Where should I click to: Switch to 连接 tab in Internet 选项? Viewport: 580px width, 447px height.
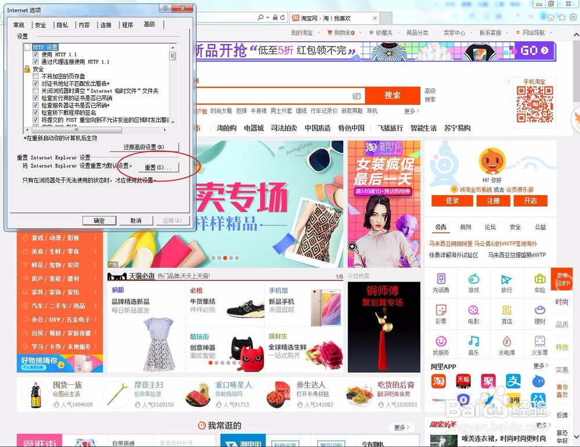[106, 25]
